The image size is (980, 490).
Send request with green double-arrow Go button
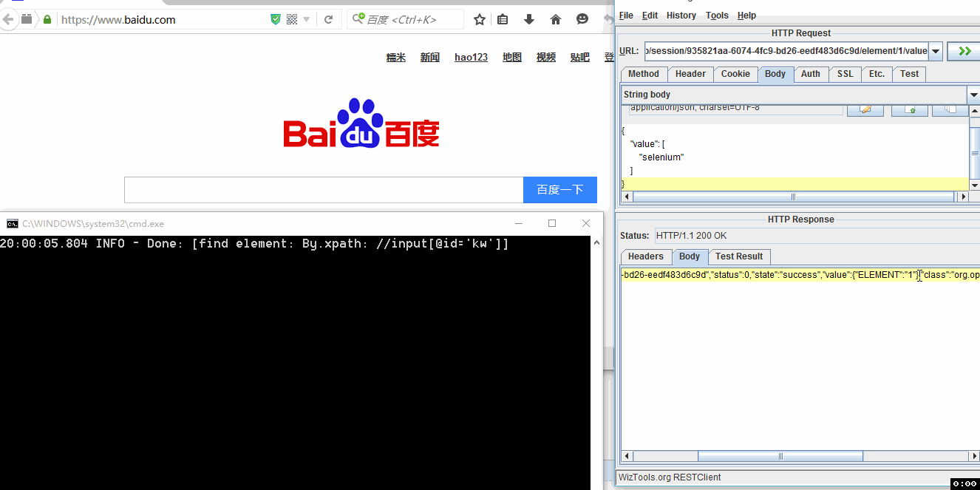tap(964, 51)
